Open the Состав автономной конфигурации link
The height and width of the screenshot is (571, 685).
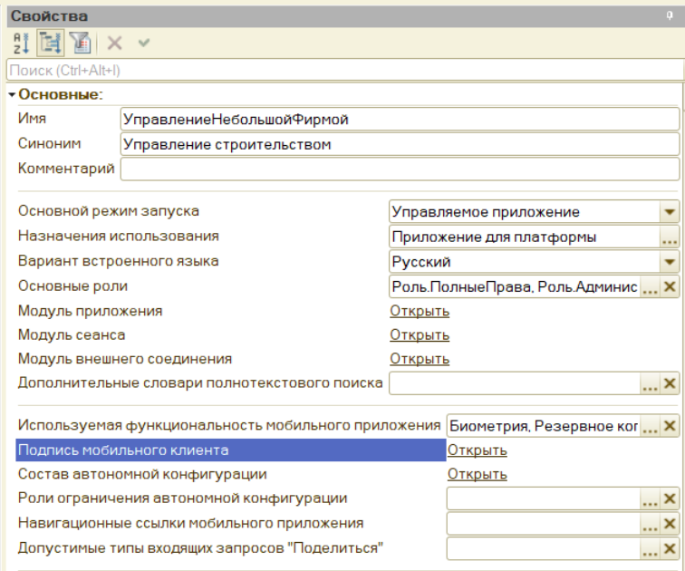477,474
